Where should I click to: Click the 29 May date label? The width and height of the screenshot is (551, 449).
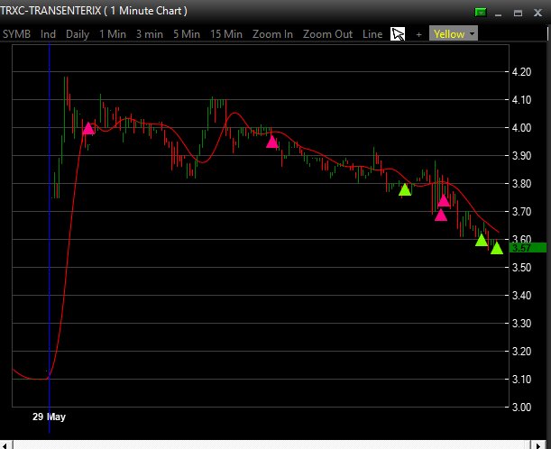coord(49,417)
